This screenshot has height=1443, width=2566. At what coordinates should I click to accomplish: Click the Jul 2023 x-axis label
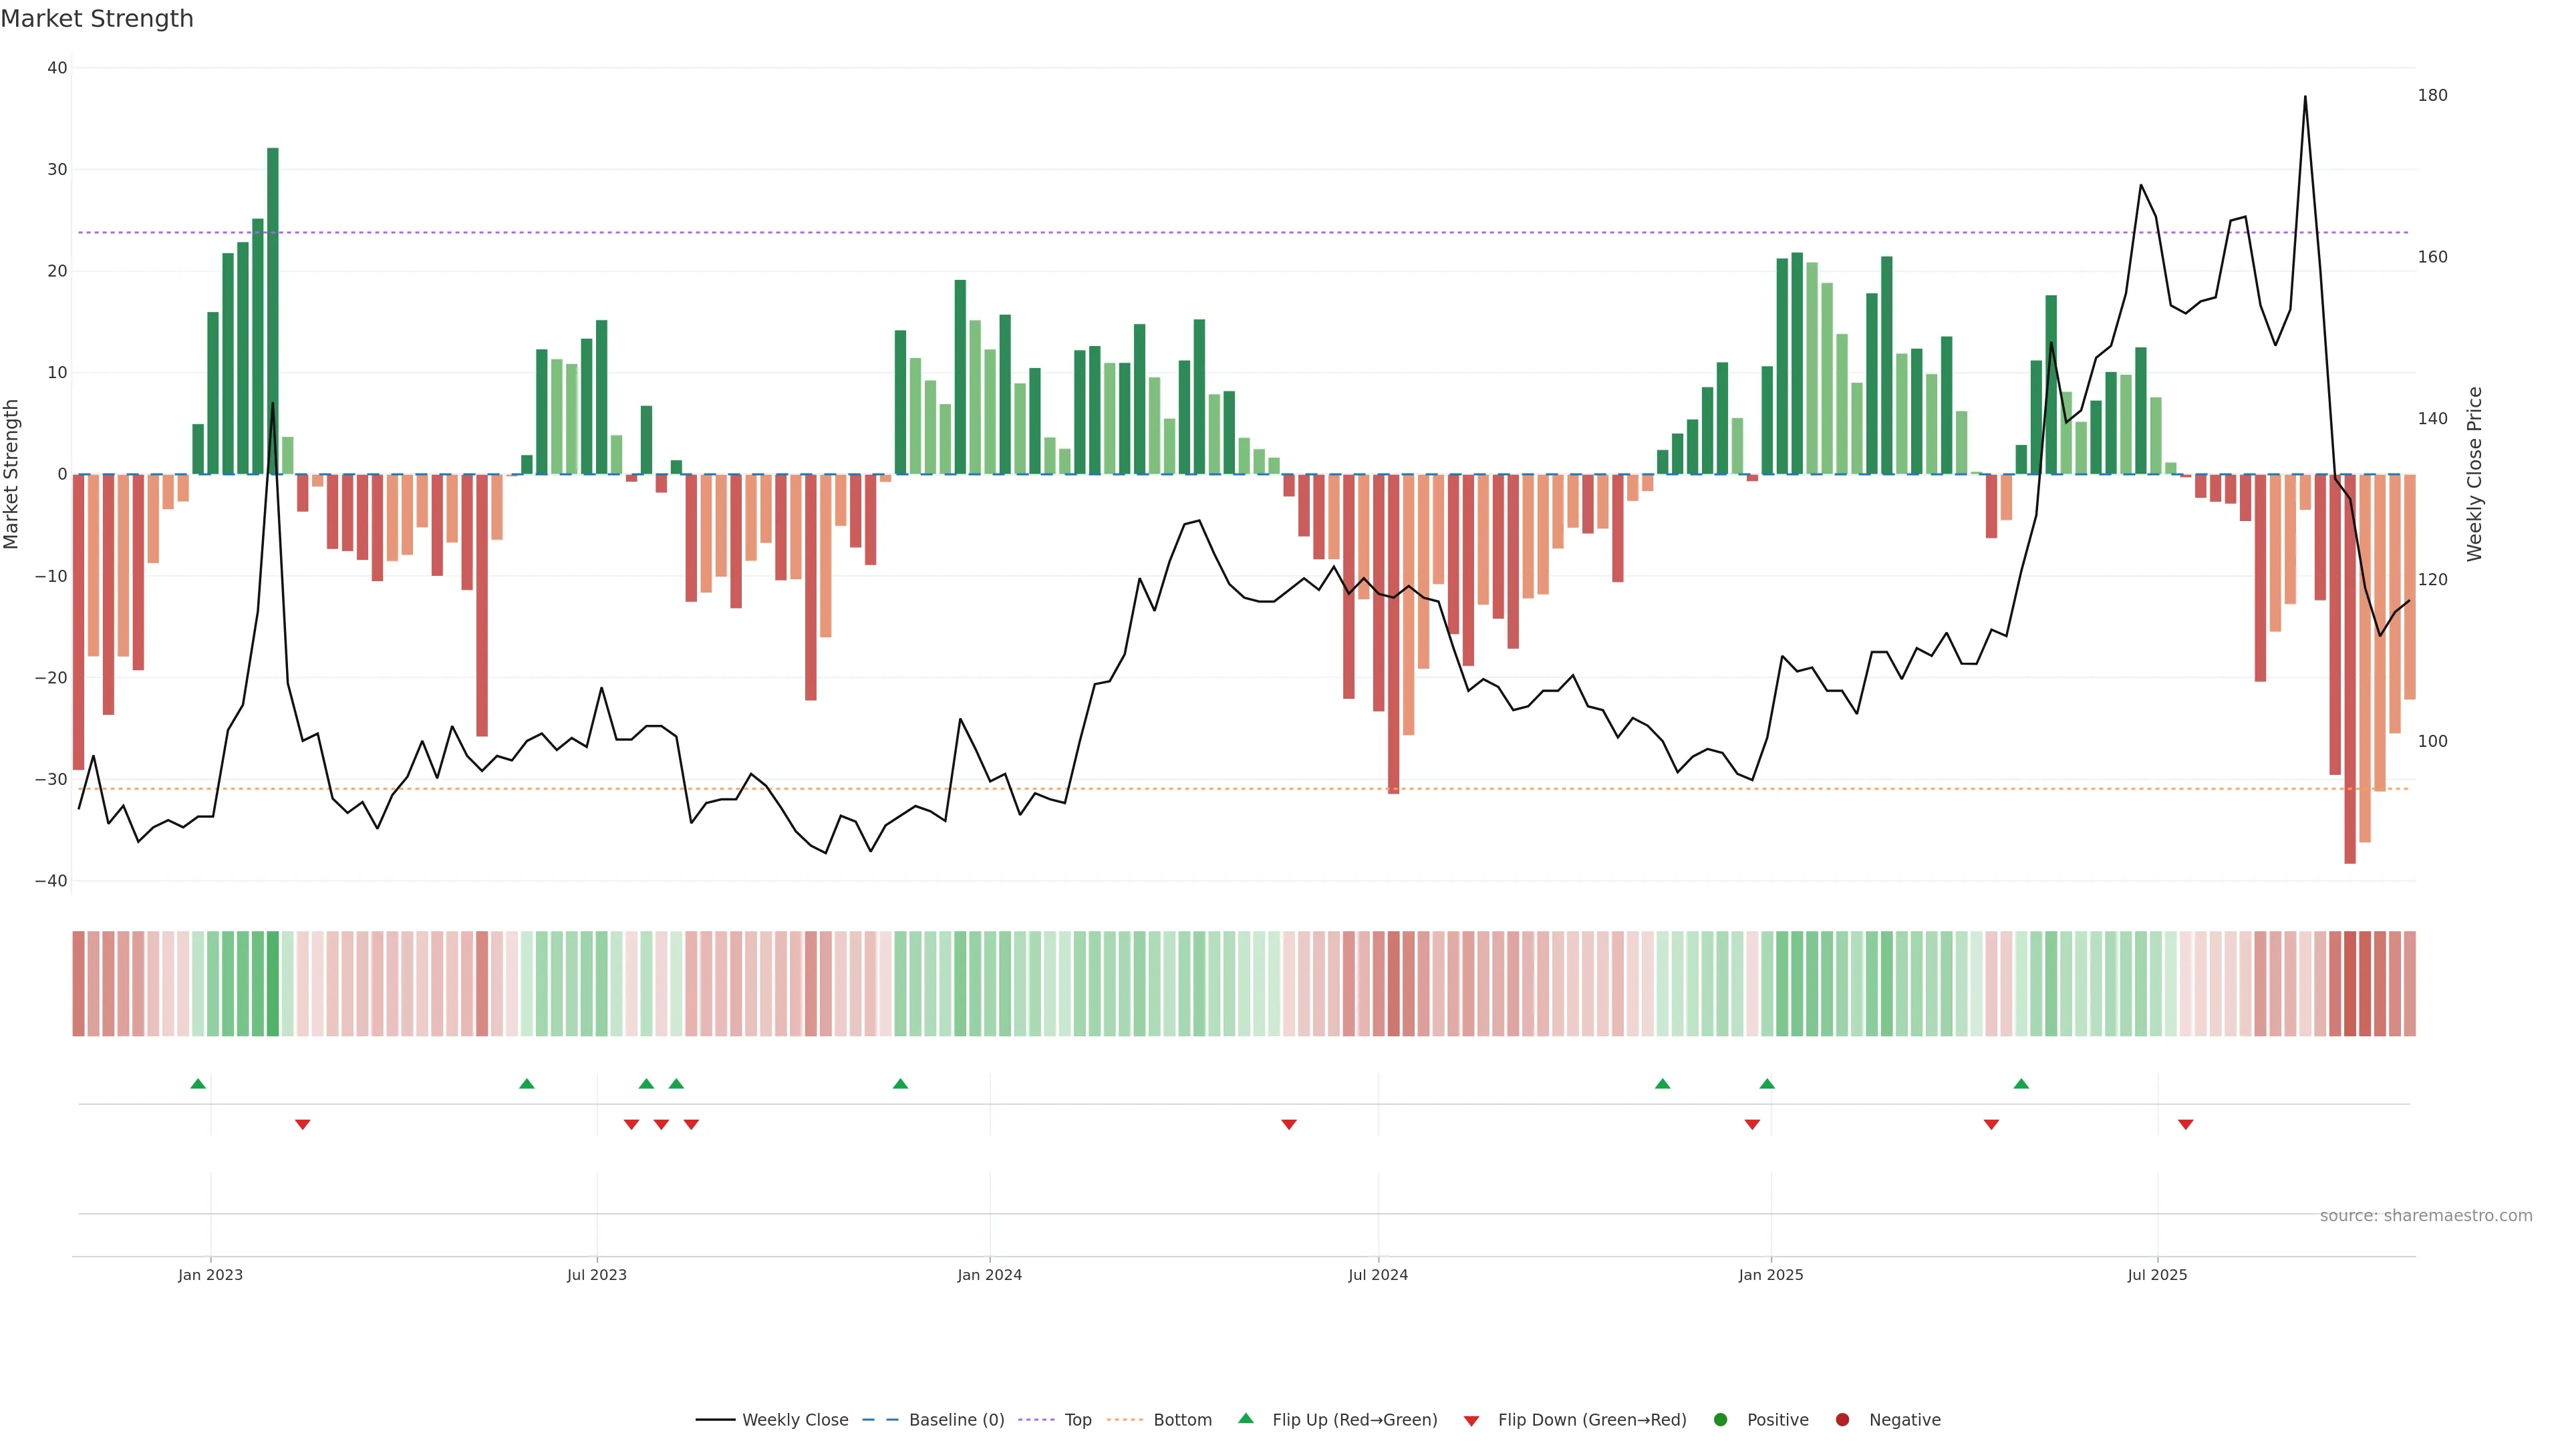click(x=597, y=1275)
